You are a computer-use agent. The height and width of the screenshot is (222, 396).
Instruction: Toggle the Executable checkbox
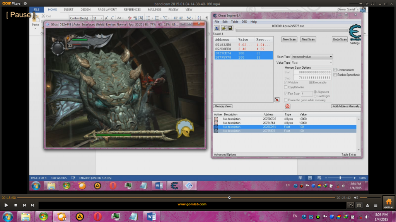[x=311, y=83]
